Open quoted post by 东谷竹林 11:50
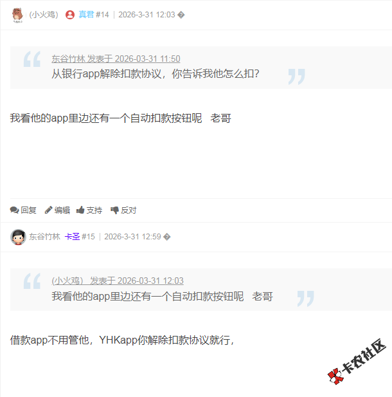 point(116,59)
